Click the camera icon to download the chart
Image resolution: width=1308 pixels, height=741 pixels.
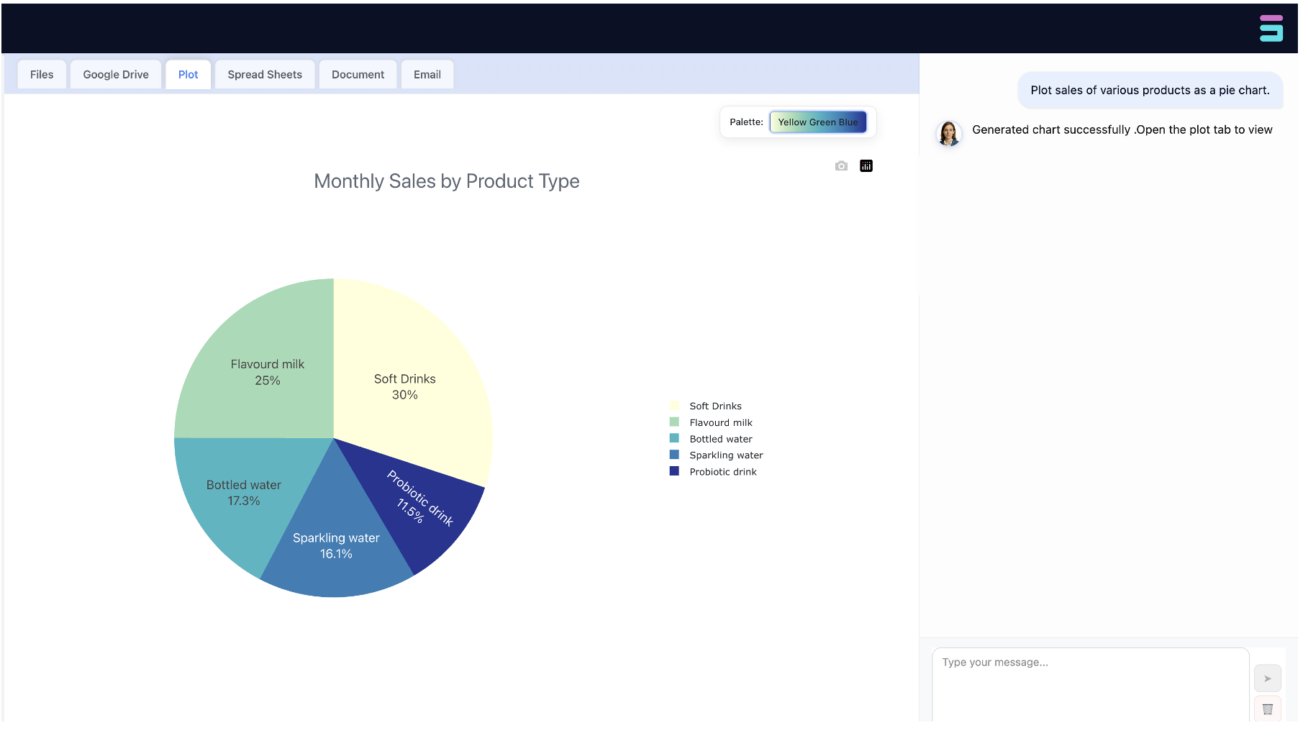click(x=841, y=165)
